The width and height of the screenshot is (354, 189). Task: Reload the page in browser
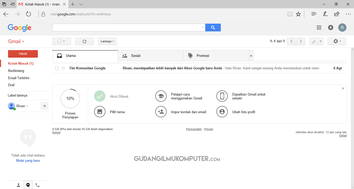coord(29,14)
